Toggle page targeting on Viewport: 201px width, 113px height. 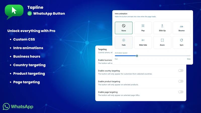[x=181, y=92]
